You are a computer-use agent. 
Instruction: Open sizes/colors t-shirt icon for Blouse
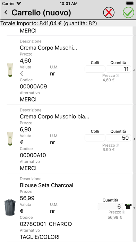point(128,206)
